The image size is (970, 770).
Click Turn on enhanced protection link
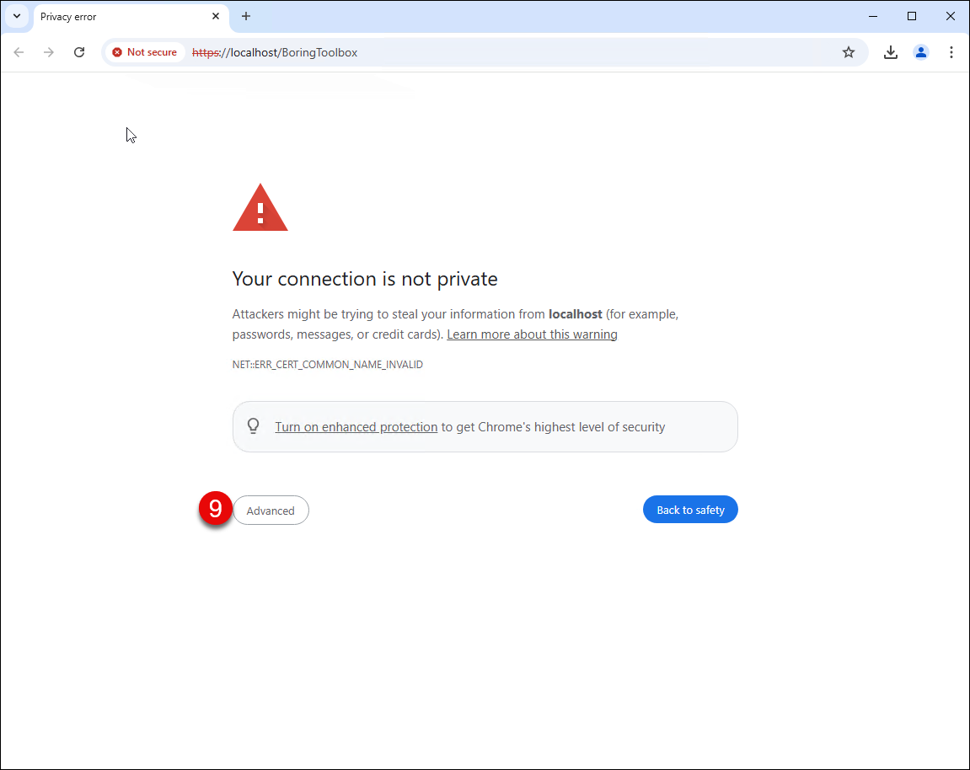(x=356, y=427)
